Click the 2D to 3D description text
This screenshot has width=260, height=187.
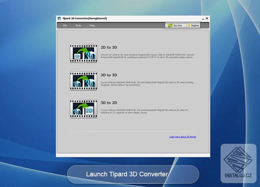[147, 56]
